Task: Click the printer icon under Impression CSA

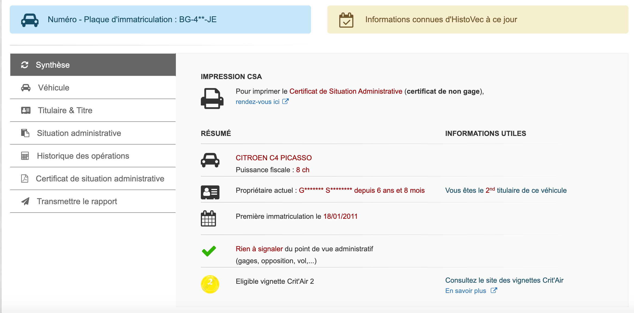Action: 212,98
